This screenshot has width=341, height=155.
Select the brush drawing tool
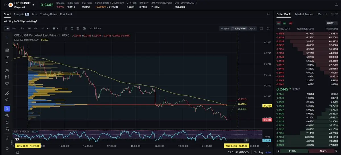(x=7, y=57)
